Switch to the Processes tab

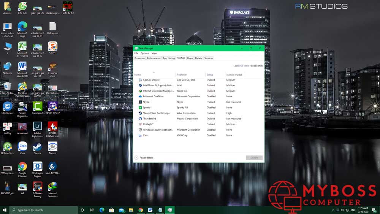[139, 59]
